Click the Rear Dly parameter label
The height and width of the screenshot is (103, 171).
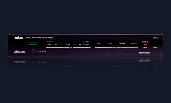50,42
